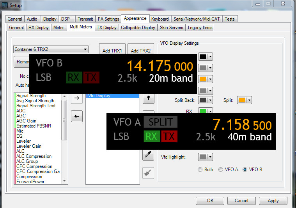Click the black color swatch
This screenshot has width=296, height=208.
203,56
